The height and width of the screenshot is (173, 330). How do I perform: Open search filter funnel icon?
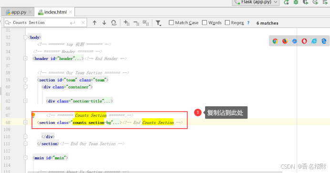pyautogui.click(x=158, y=23)
